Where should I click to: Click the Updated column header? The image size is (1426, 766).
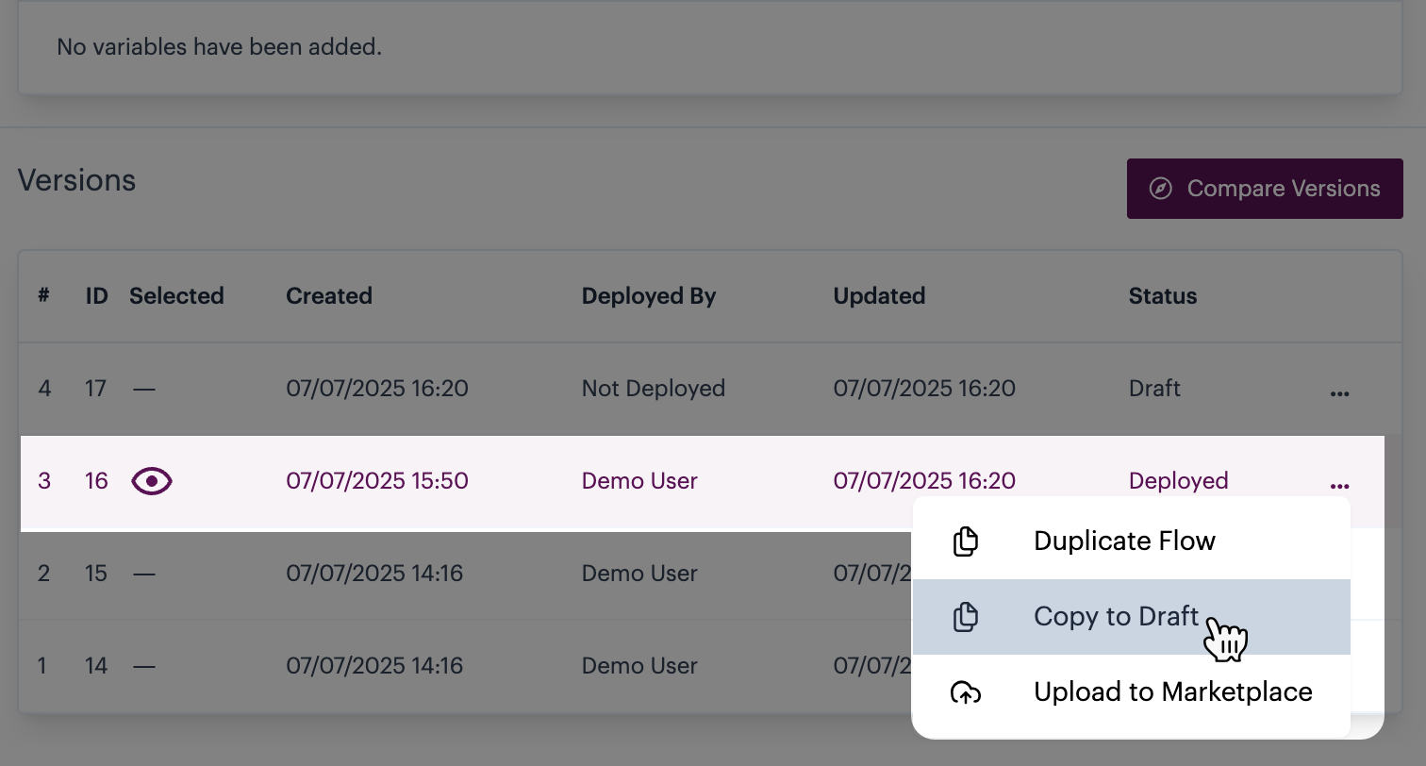point(879,296)
